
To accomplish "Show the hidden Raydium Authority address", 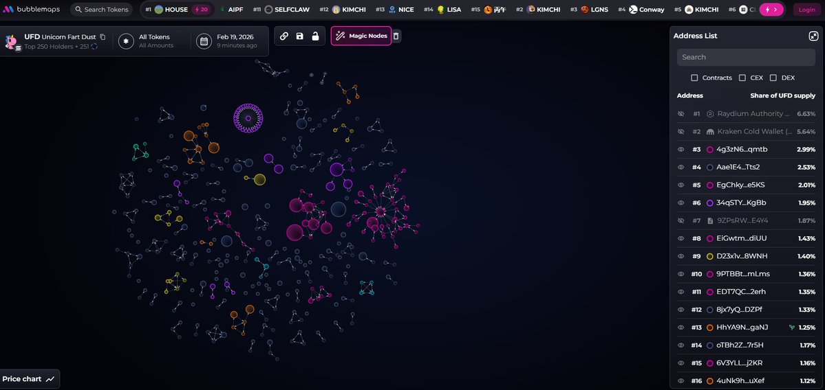I will [681, 114].
